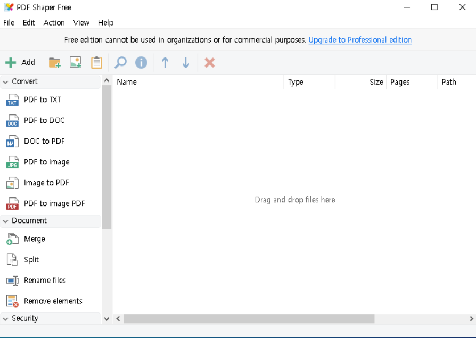
Task: Collapse the Convert section
Action: (5, 82)
